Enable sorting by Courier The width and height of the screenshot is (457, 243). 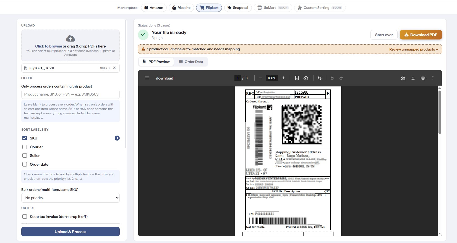tap(25, 147)
